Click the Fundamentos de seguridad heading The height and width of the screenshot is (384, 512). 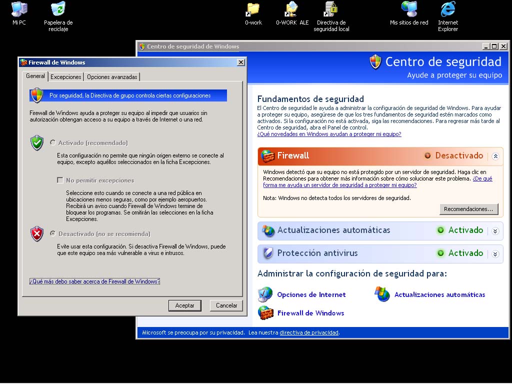310,99
